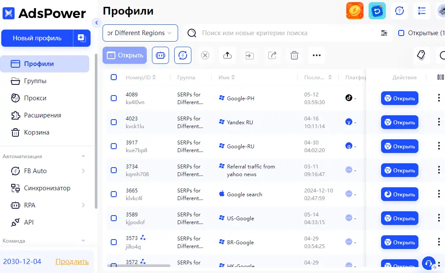Toggle the Открытые filter checkbox
Screen dimensions: 445x273
(401, 33)
